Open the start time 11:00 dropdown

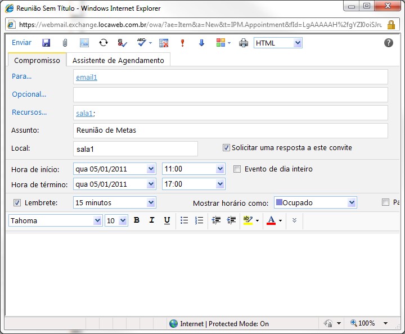coord(220,169)
